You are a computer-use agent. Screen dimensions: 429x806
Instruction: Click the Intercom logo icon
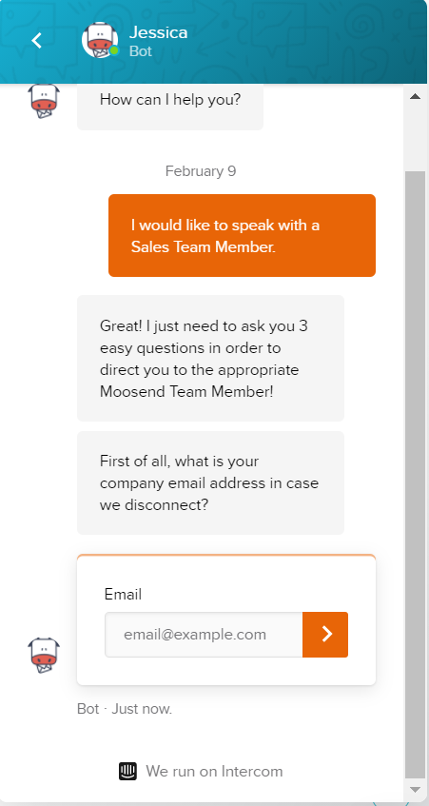point(127,772)
